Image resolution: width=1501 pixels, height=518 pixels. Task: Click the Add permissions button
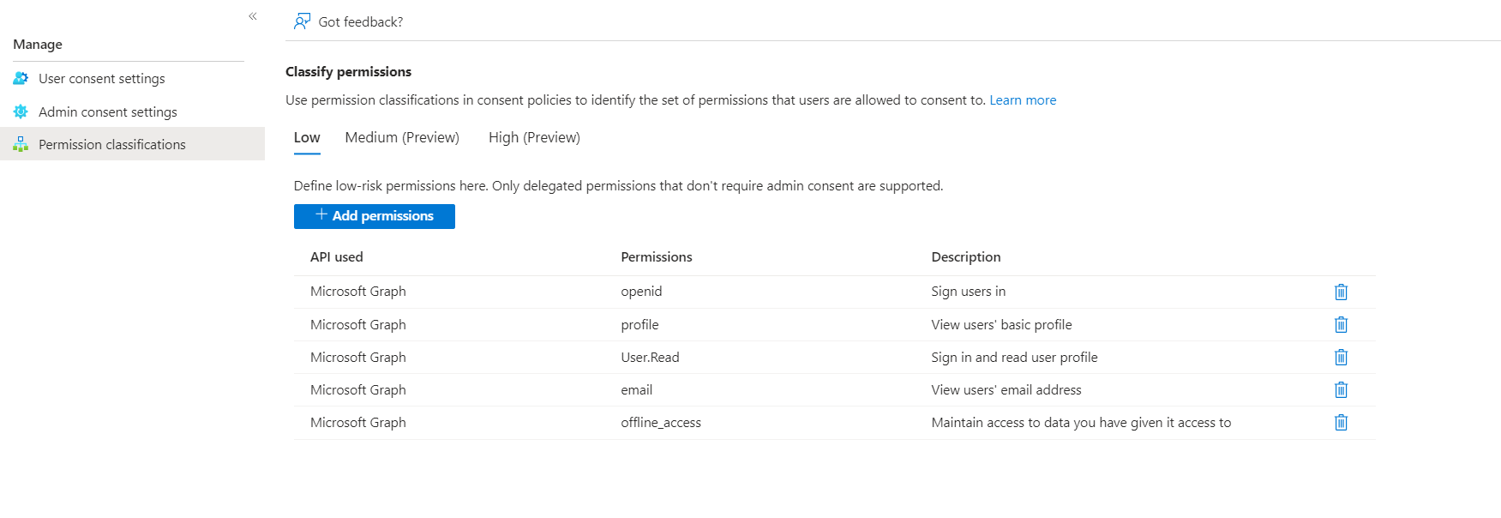375,216
